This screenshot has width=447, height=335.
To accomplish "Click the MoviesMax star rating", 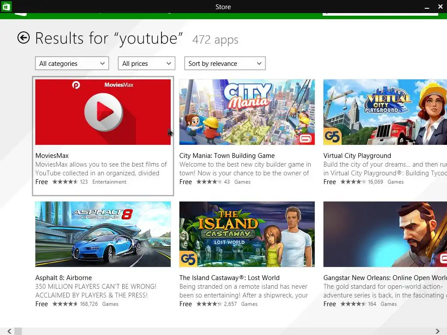I will pos(65,182).
